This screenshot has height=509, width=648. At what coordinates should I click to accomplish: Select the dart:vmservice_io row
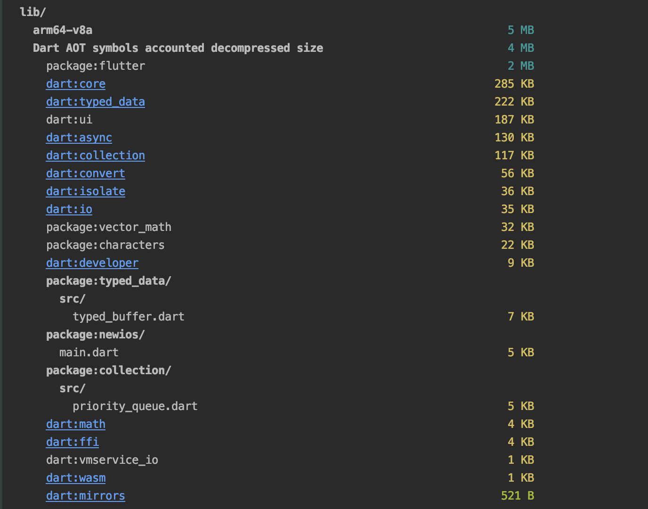(x=102, y=460)
